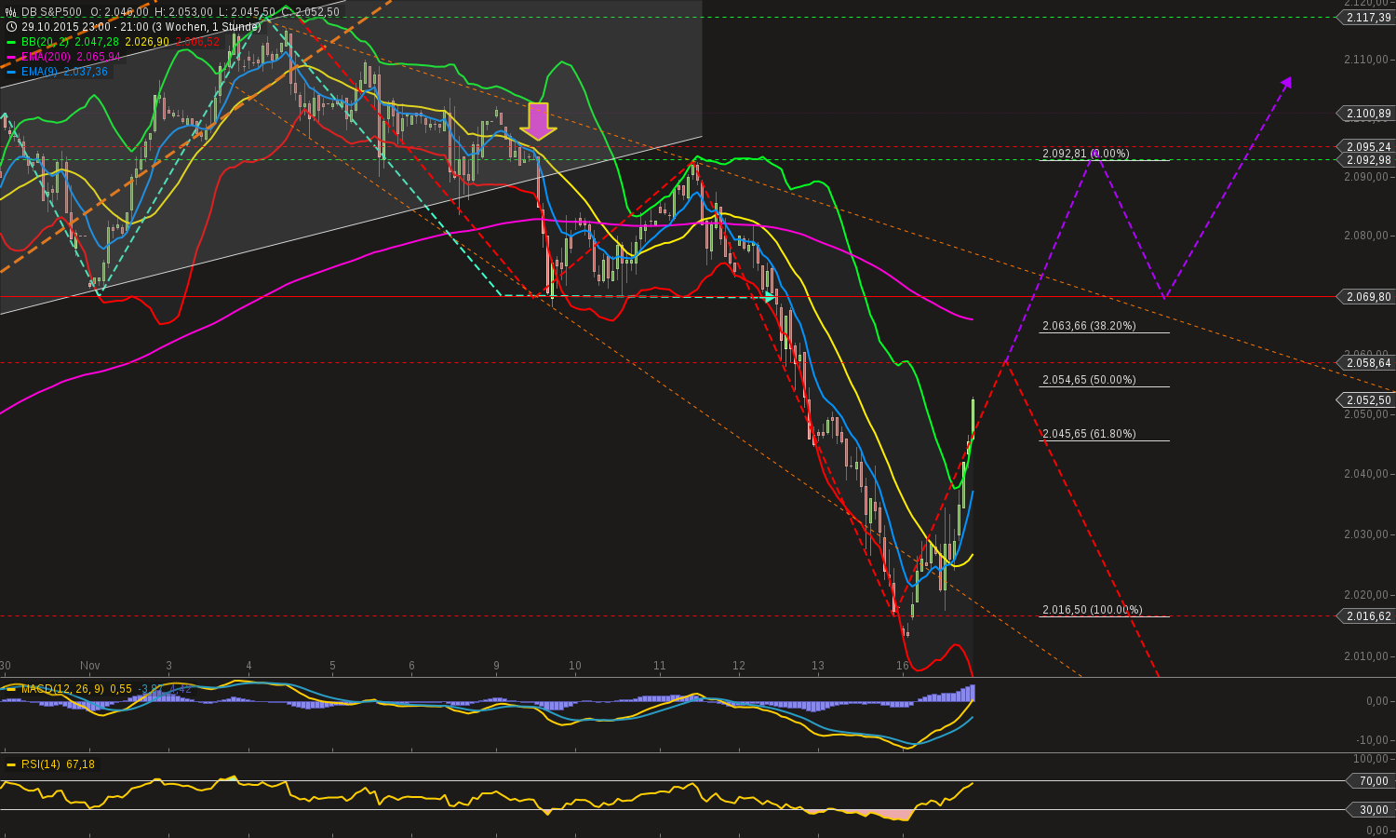The height and width of the screenshot is (838, 1396).
Task: Click the yellow dash beside RSI(14)
Action: pyautogui.click(x=11, y=764)
